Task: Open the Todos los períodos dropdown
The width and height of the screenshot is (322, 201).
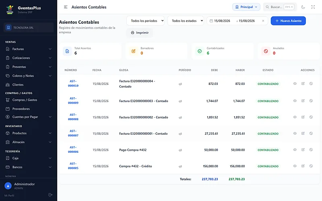Action: click(145, 21)
